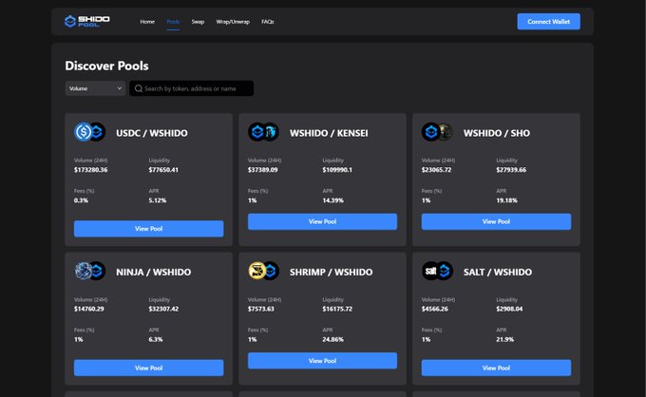Click the Shido Pool logo
Screen dimensions: 646x397
point(87,21)
